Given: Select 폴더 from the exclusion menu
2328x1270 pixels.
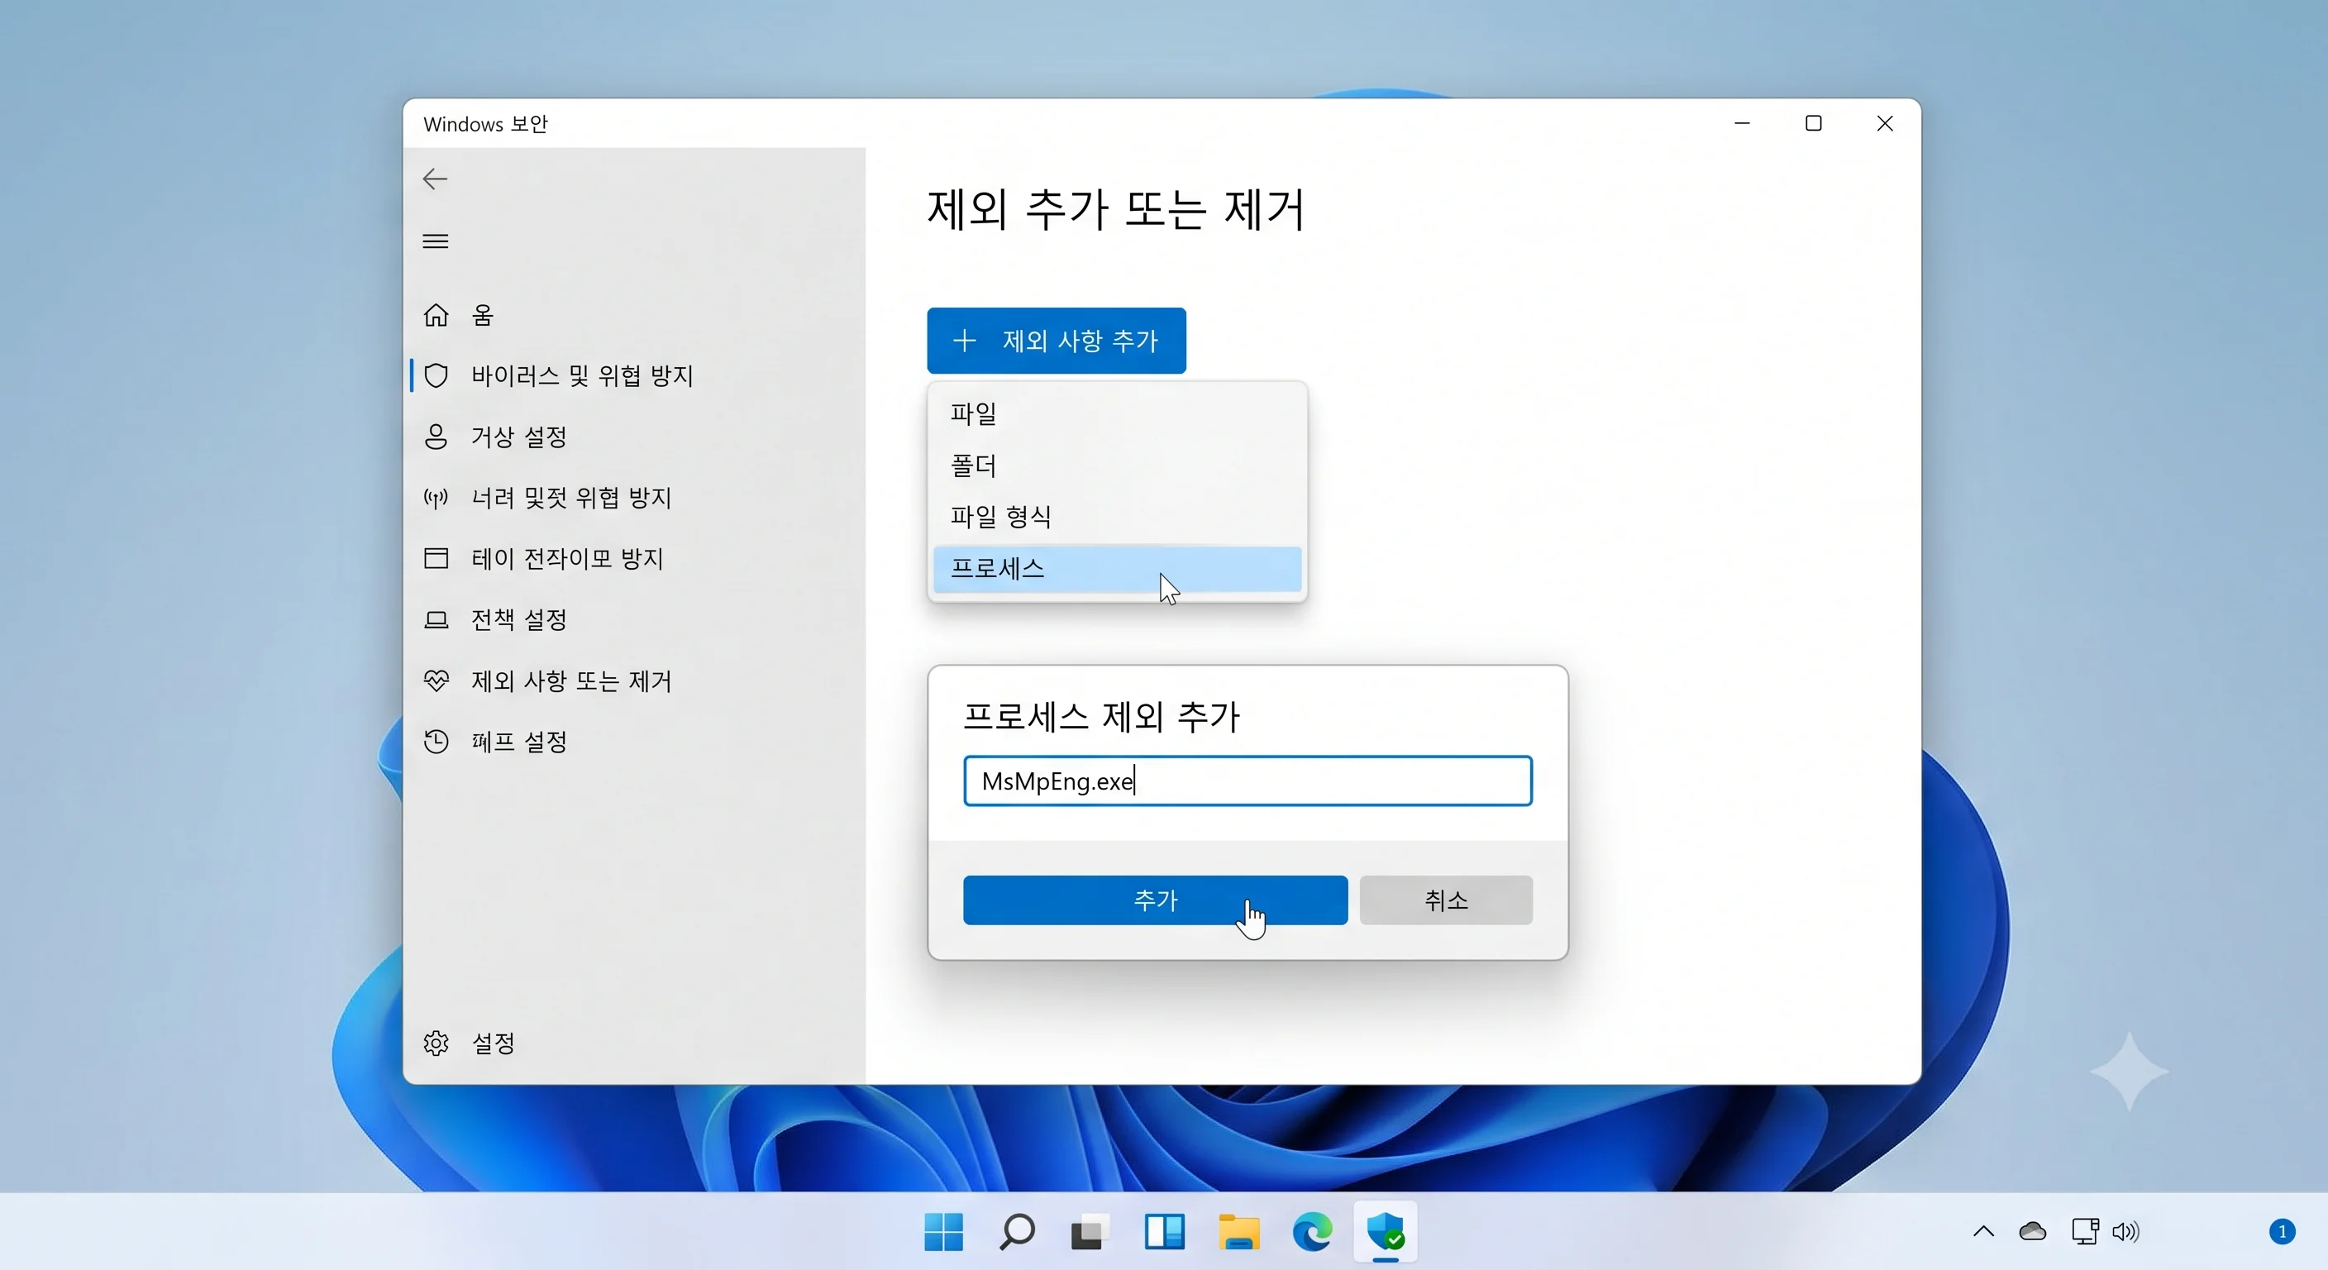Looking at the screenshot, I should (x=1117, y=465).
